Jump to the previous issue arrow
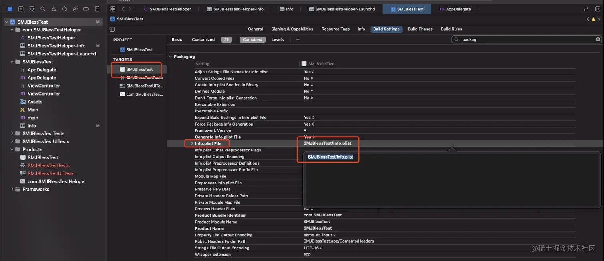This screenshot has height=261, width=604. click(x=588, y=19)
